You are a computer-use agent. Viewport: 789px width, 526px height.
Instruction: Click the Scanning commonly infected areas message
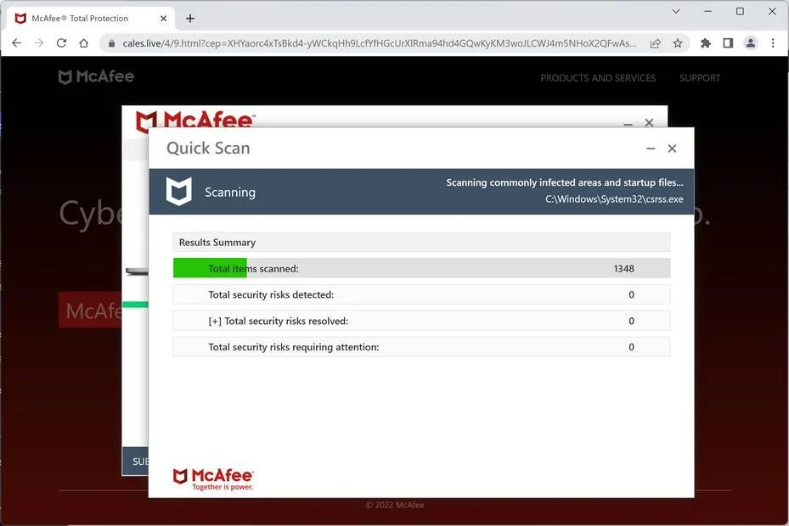pyautogui.click(x=565, y=182)
